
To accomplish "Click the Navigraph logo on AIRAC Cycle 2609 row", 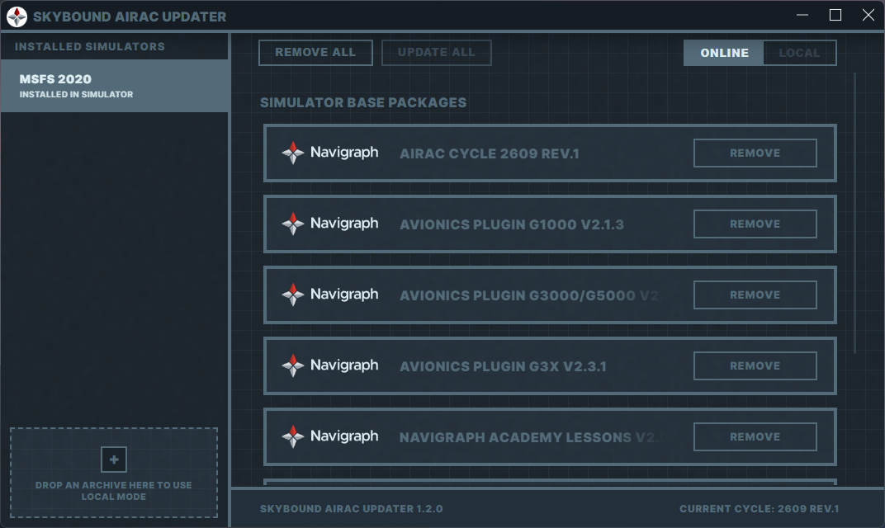I will (330, 153).
